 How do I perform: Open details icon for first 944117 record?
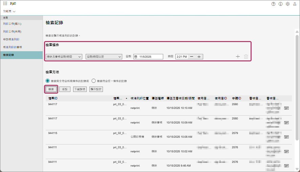coord(286,108)
